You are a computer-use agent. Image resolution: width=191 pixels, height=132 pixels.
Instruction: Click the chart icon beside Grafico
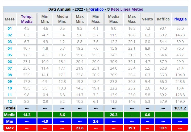coord(88,9)
